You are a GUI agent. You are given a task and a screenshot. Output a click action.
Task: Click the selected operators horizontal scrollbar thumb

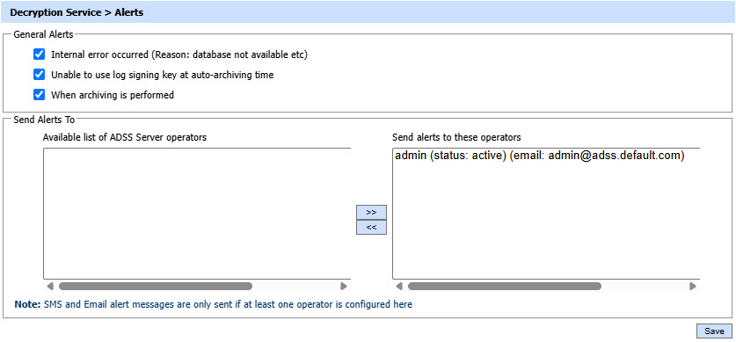(505, 287)
